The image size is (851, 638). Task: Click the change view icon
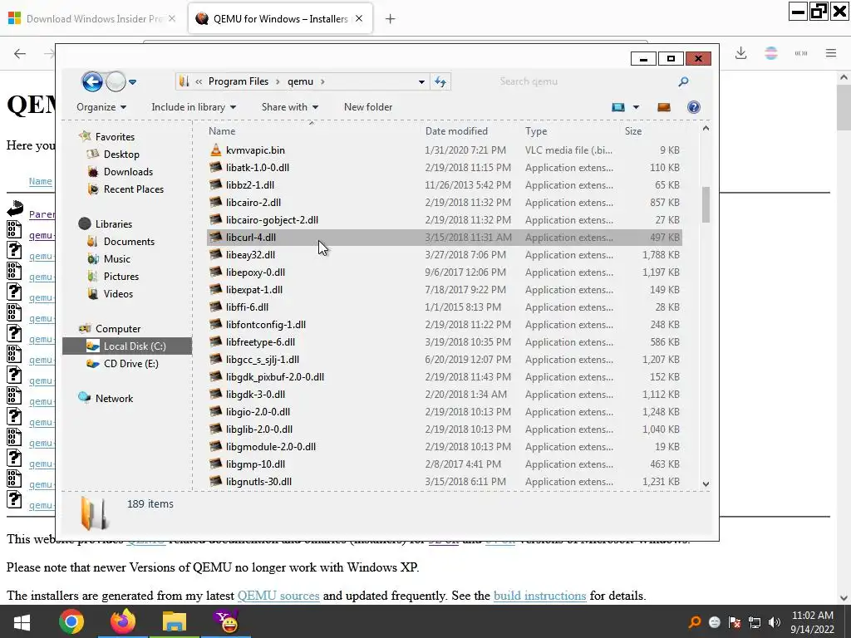[x=618, y=107]
